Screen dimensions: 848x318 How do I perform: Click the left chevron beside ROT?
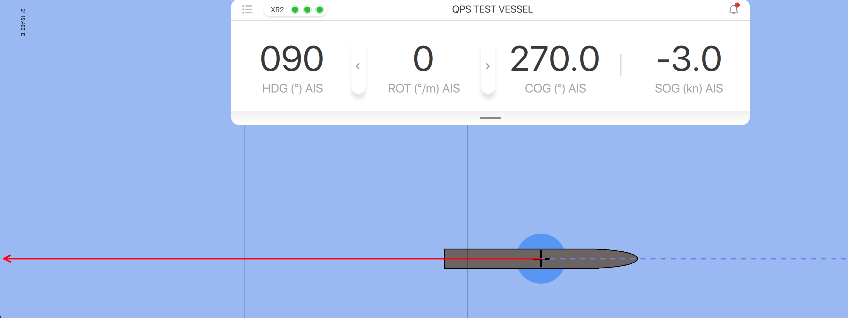[x=358, y=66]
